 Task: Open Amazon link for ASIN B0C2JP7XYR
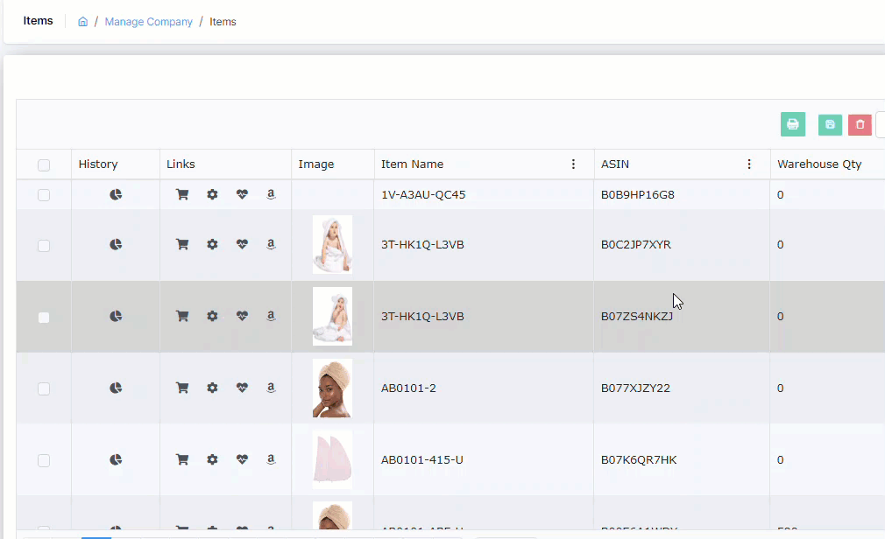[x=271, y=244]
